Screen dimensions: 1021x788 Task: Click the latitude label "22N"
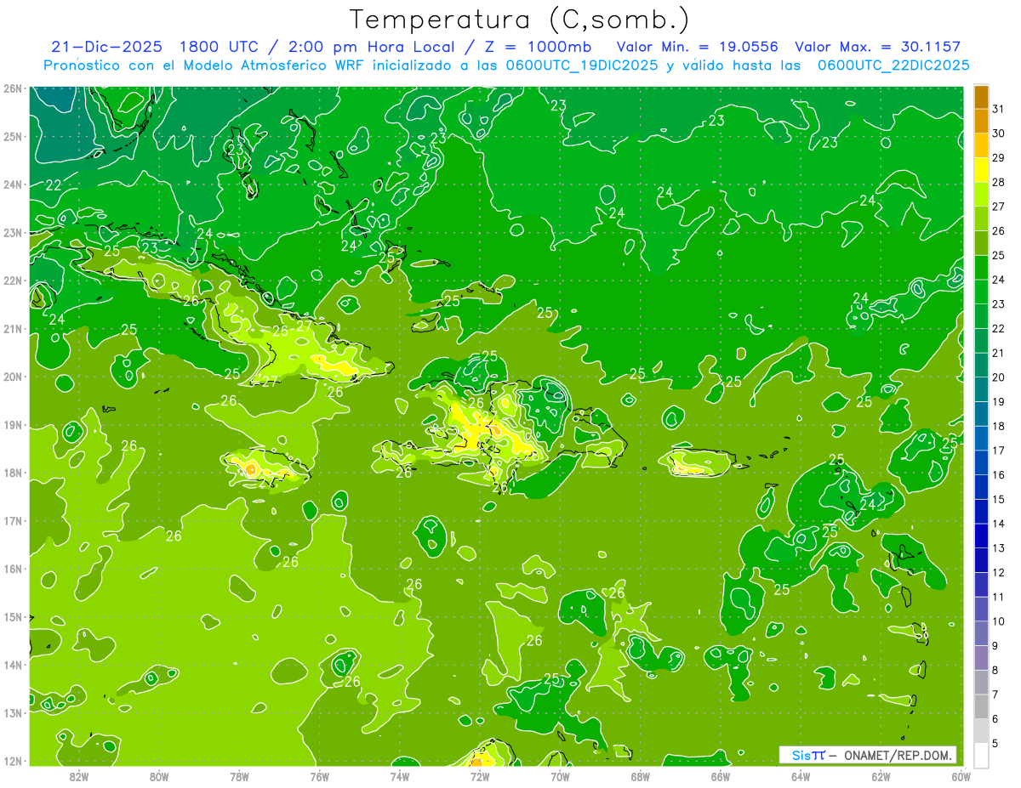click(13, 281)
